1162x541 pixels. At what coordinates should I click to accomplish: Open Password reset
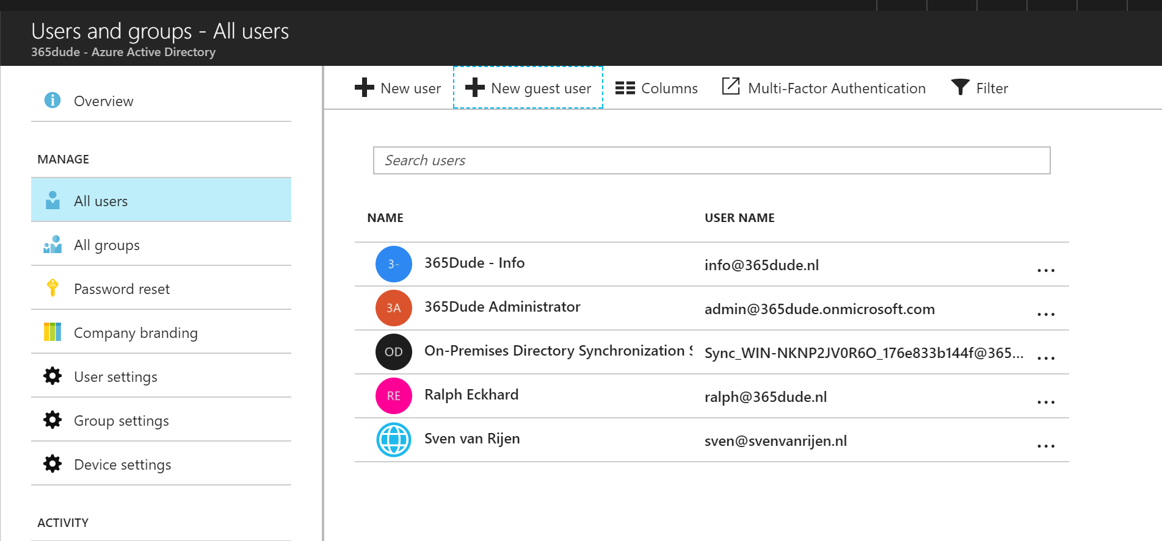point(161,288)
